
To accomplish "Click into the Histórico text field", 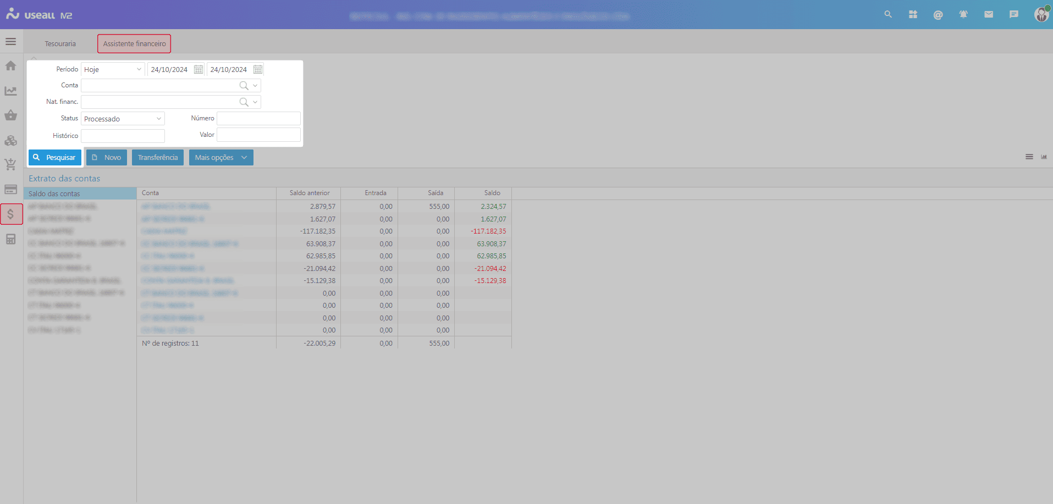I will [x=123, y=136].
